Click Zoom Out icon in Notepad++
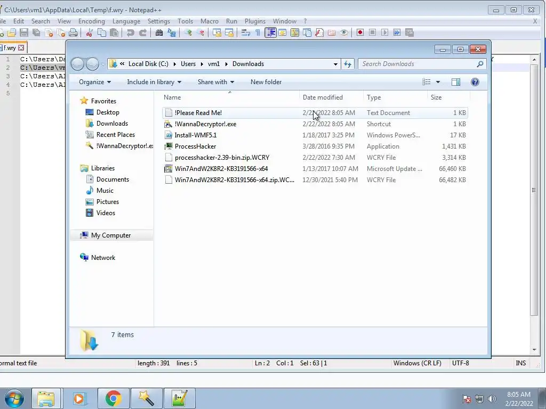 pyautogui.click(x=200, y=32)
